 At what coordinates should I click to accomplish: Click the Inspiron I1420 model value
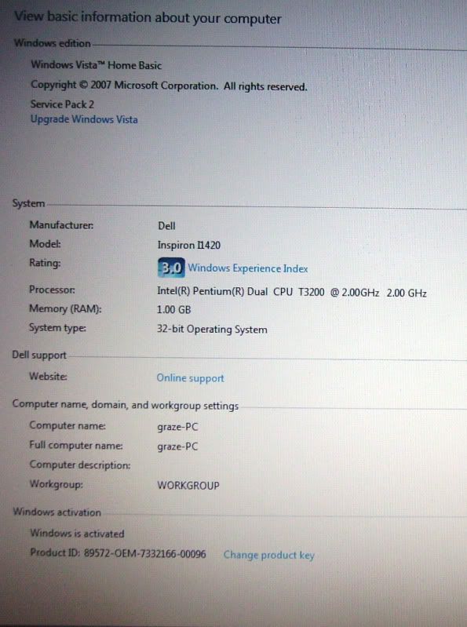[188, 245]
